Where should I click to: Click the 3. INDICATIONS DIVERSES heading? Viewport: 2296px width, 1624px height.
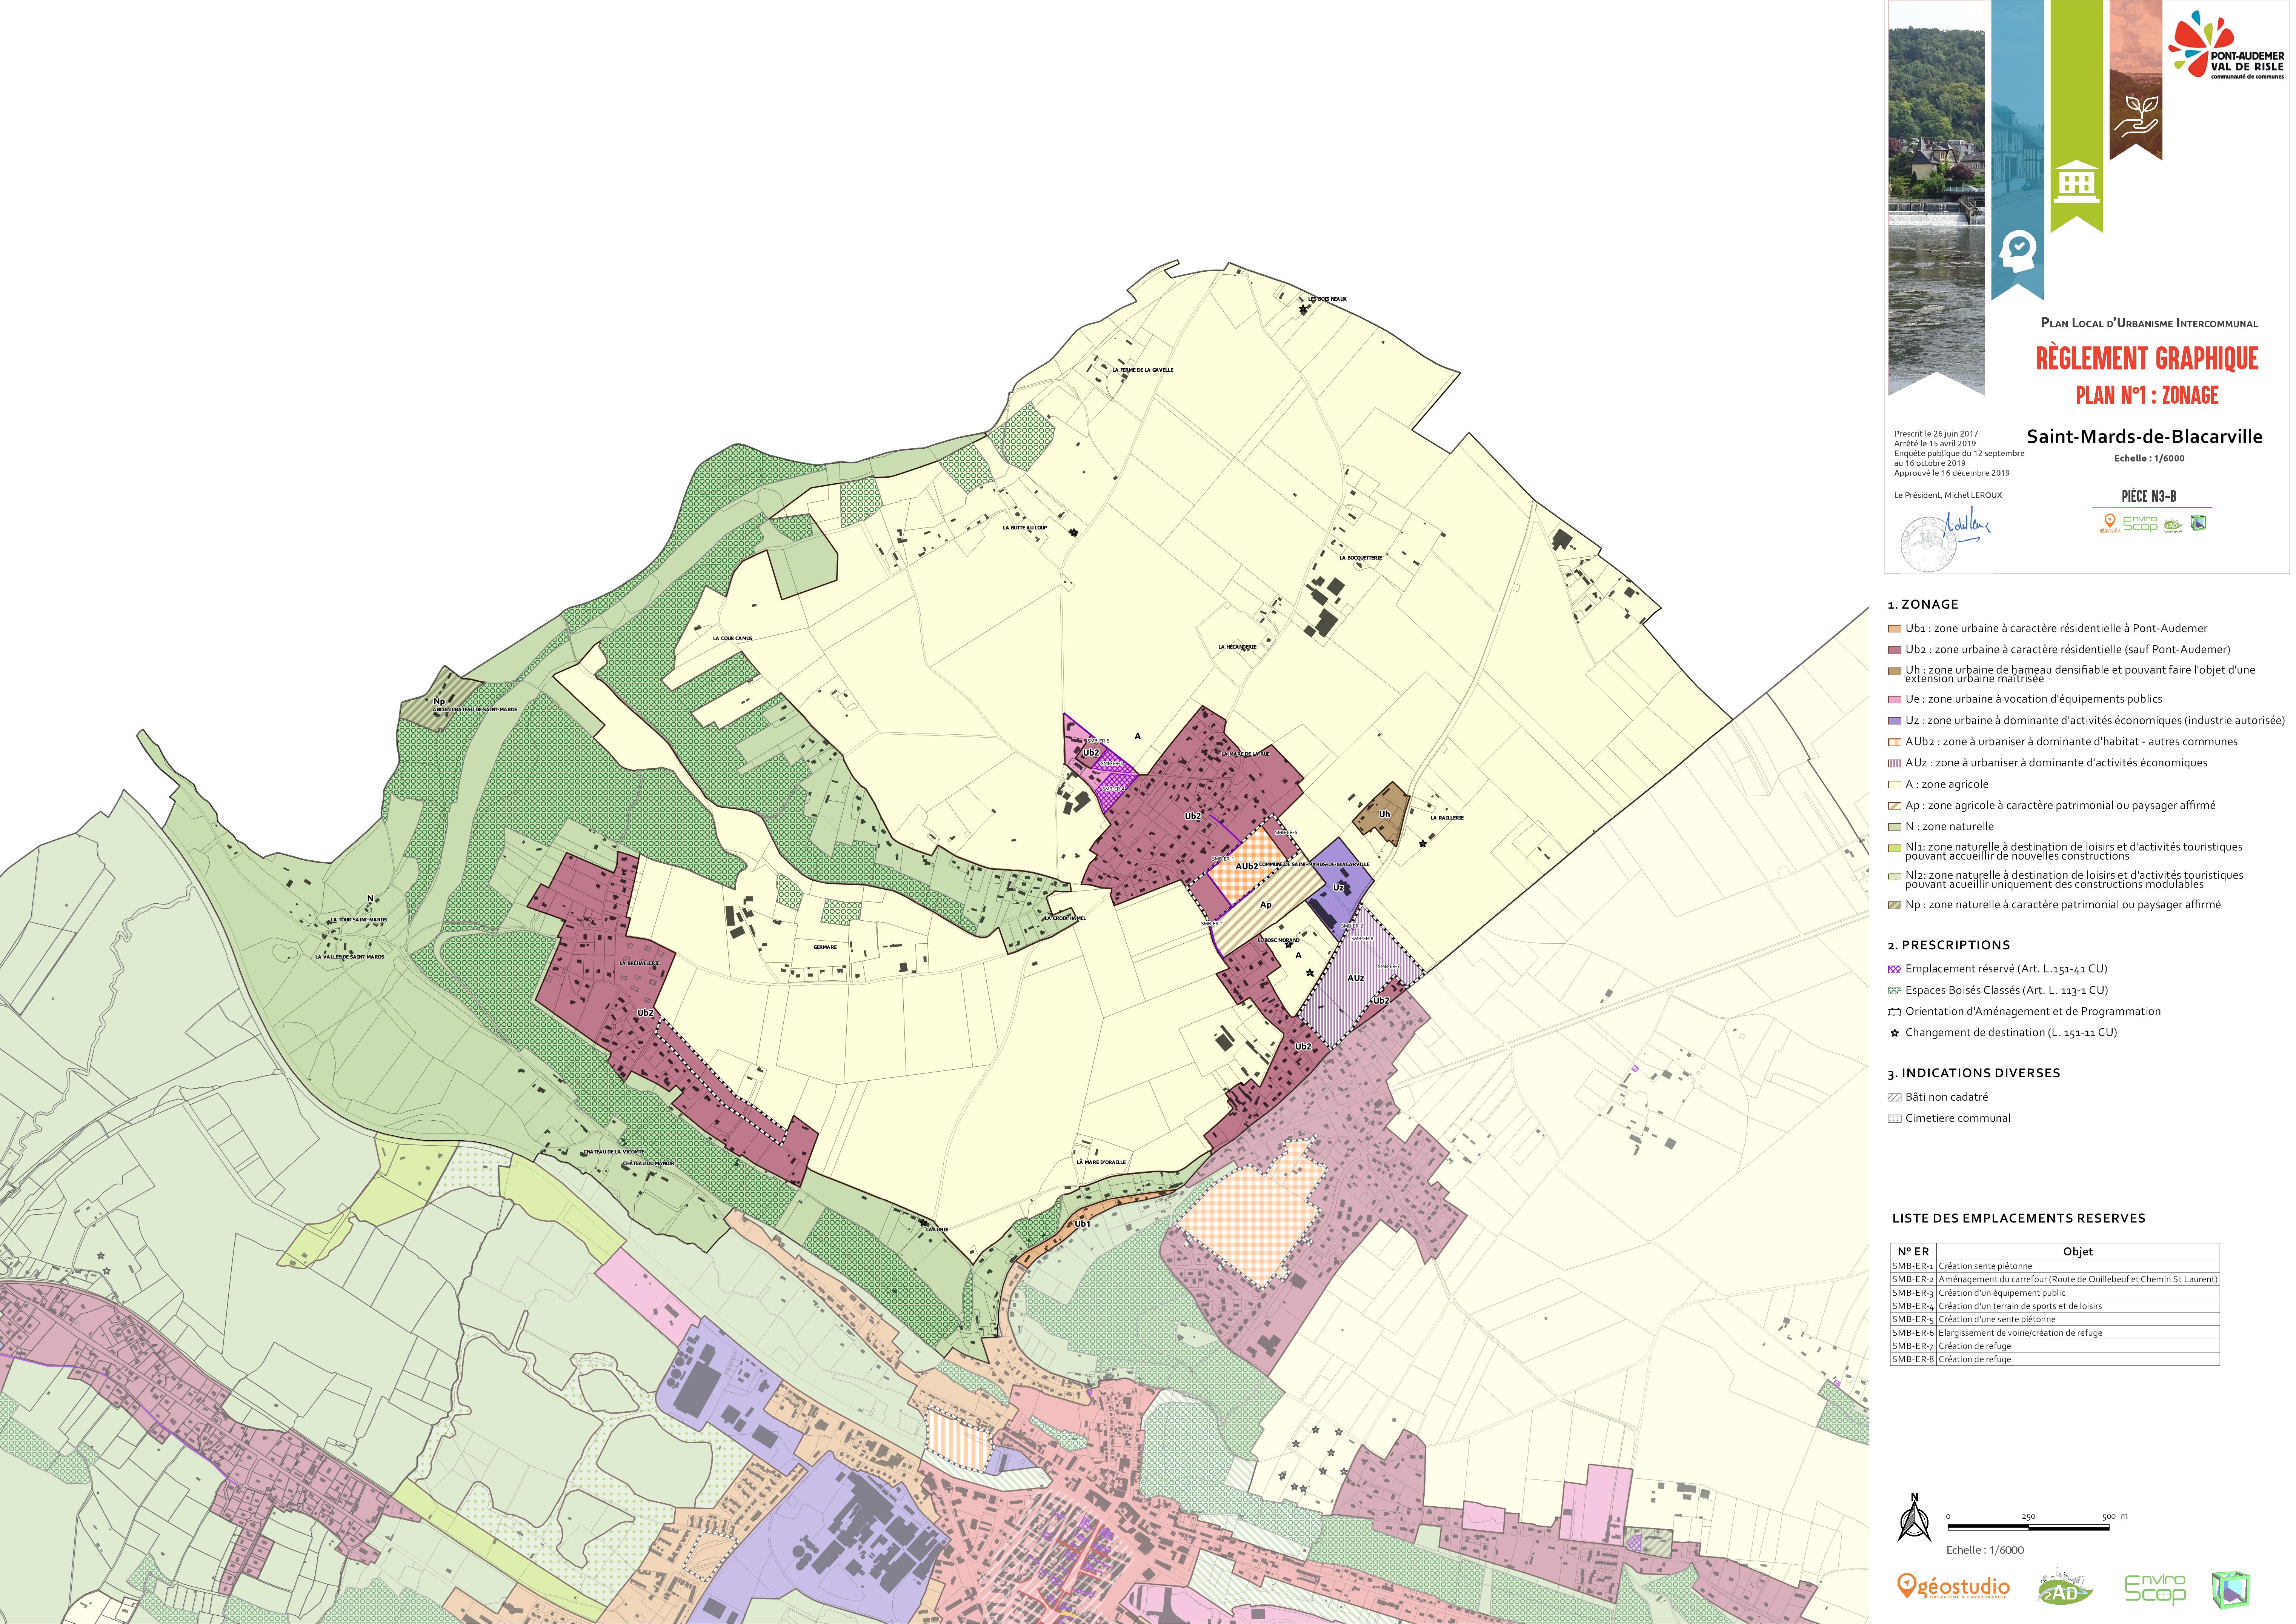coord(1974,1073)
